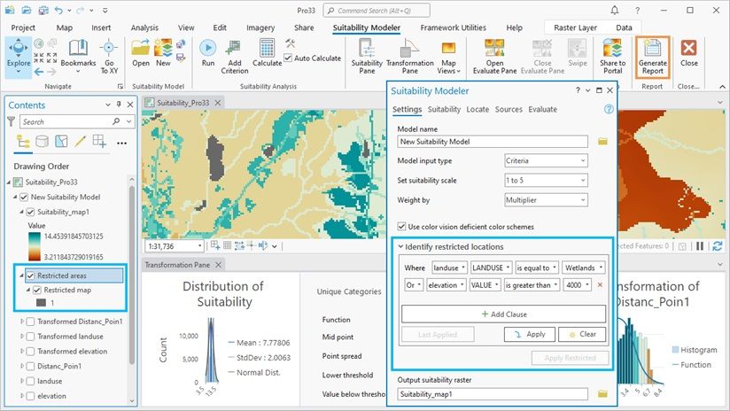
Task: Uncheck New Suitability Model layer
Action: coord(24,197)
